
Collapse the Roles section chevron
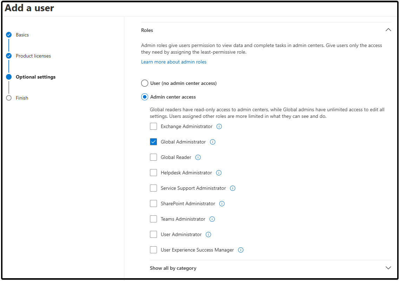click(x=388, y=30)
